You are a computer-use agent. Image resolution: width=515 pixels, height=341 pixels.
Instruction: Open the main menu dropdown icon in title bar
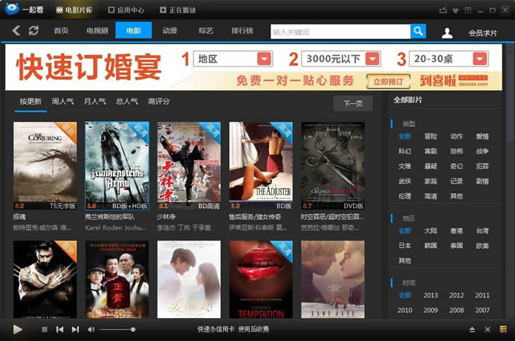[x=468, y=10]
